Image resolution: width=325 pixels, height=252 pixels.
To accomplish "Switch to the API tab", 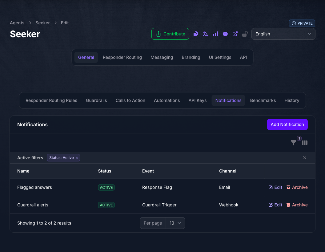I will 243,57.
